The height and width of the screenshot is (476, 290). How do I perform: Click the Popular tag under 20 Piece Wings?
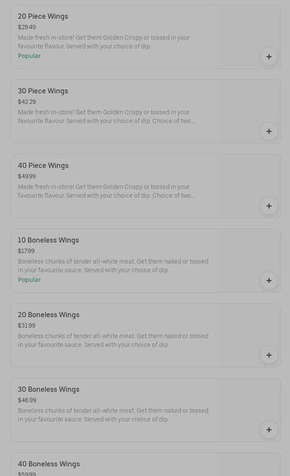29,56
